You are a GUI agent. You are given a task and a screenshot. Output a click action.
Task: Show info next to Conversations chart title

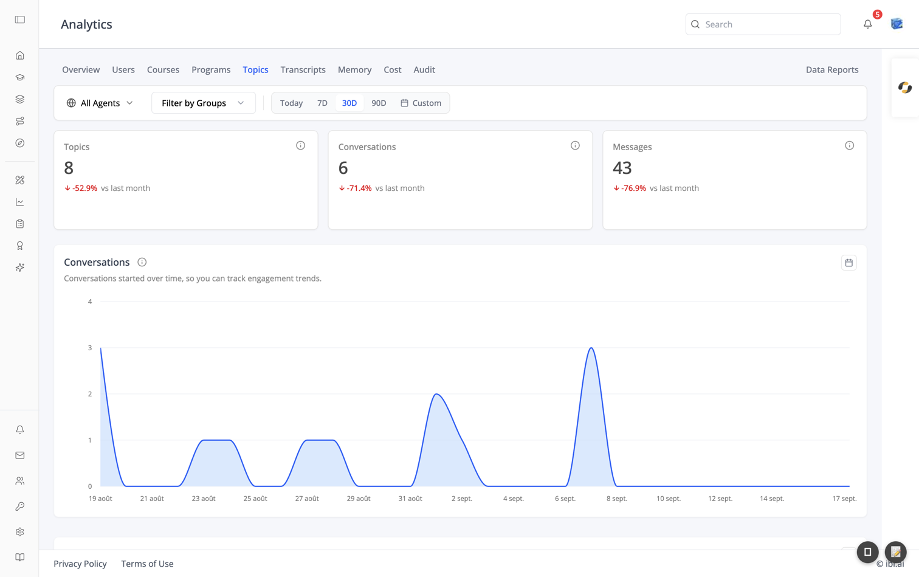pyautogui.click(x=142, y=262)
